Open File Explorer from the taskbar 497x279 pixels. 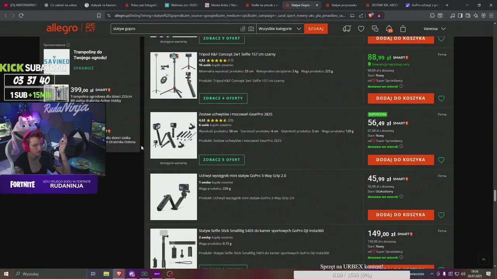click(x=106, y=274)
